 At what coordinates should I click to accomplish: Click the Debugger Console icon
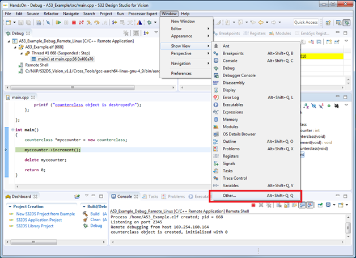click(x=216, y=75)
